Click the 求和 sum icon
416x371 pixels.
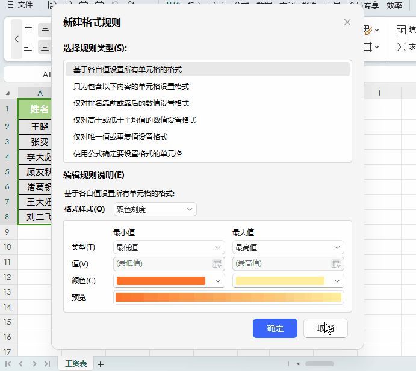[x=401, y=47]
